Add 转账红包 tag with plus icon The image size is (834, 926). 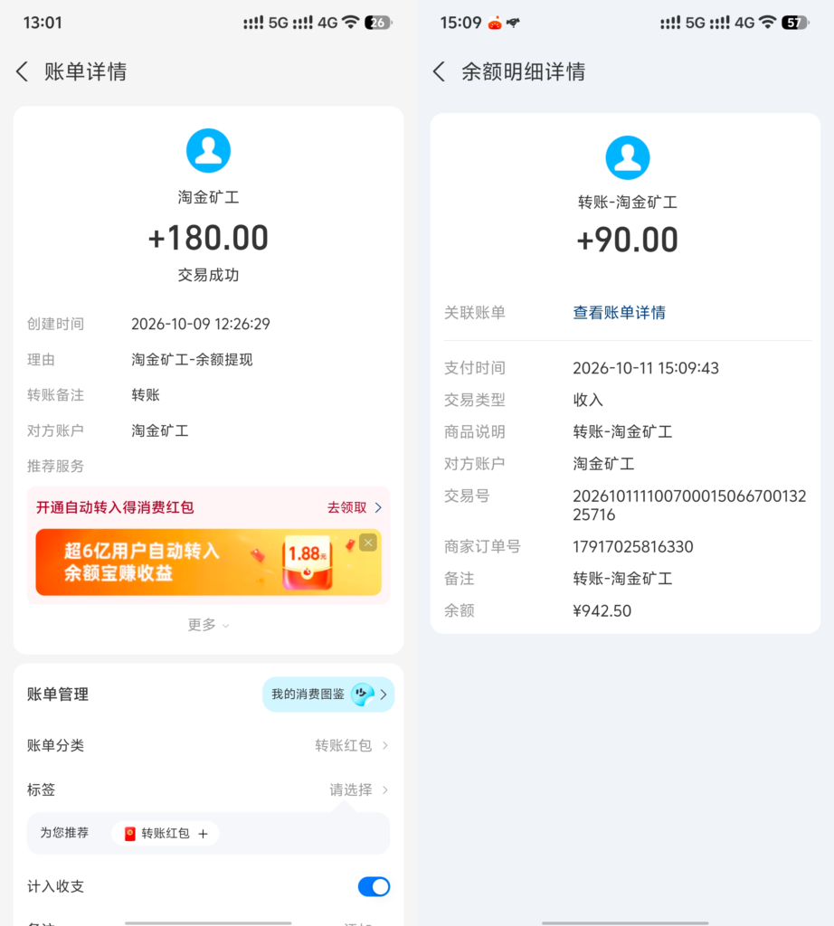(204, 833)
